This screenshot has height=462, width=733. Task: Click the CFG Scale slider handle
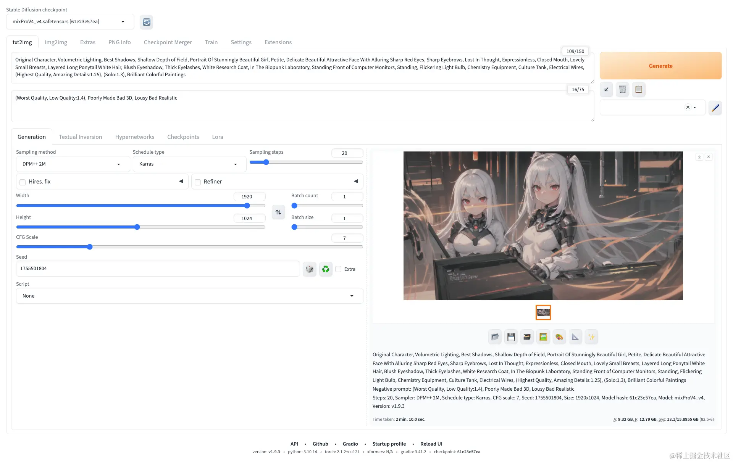(x=90, y=247)
